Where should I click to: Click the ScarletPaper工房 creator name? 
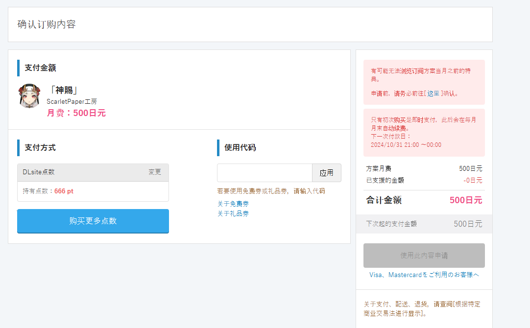coord(72,101)
